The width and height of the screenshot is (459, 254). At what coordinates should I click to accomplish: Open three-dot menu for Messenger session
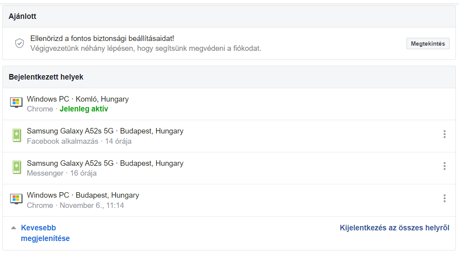coord(444,166)
